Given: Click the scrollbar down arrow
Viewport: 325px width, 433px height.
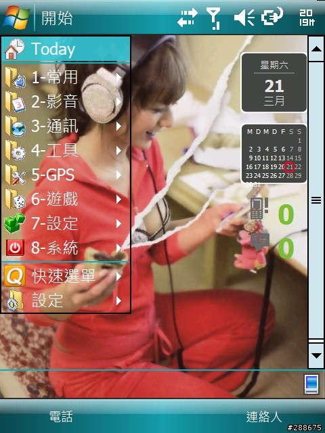Looking at the screenshot, I should click(x=316, y=356).
